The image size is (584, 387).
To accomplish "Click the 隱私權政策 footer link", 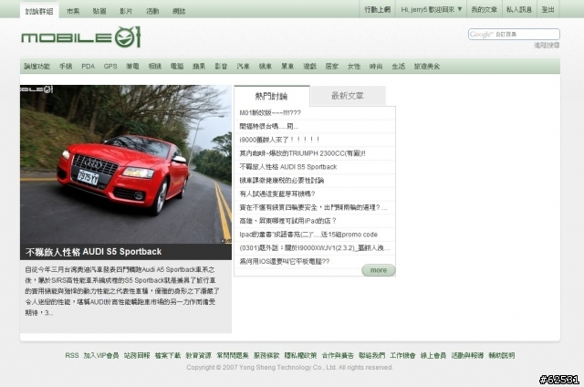I will tap(300, 355).
